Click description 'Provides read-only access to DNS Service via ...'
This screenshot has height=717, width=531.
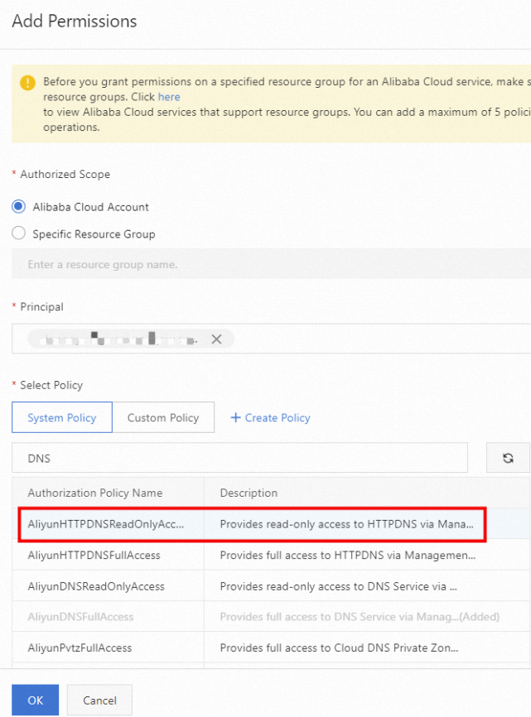coord(339,586)
